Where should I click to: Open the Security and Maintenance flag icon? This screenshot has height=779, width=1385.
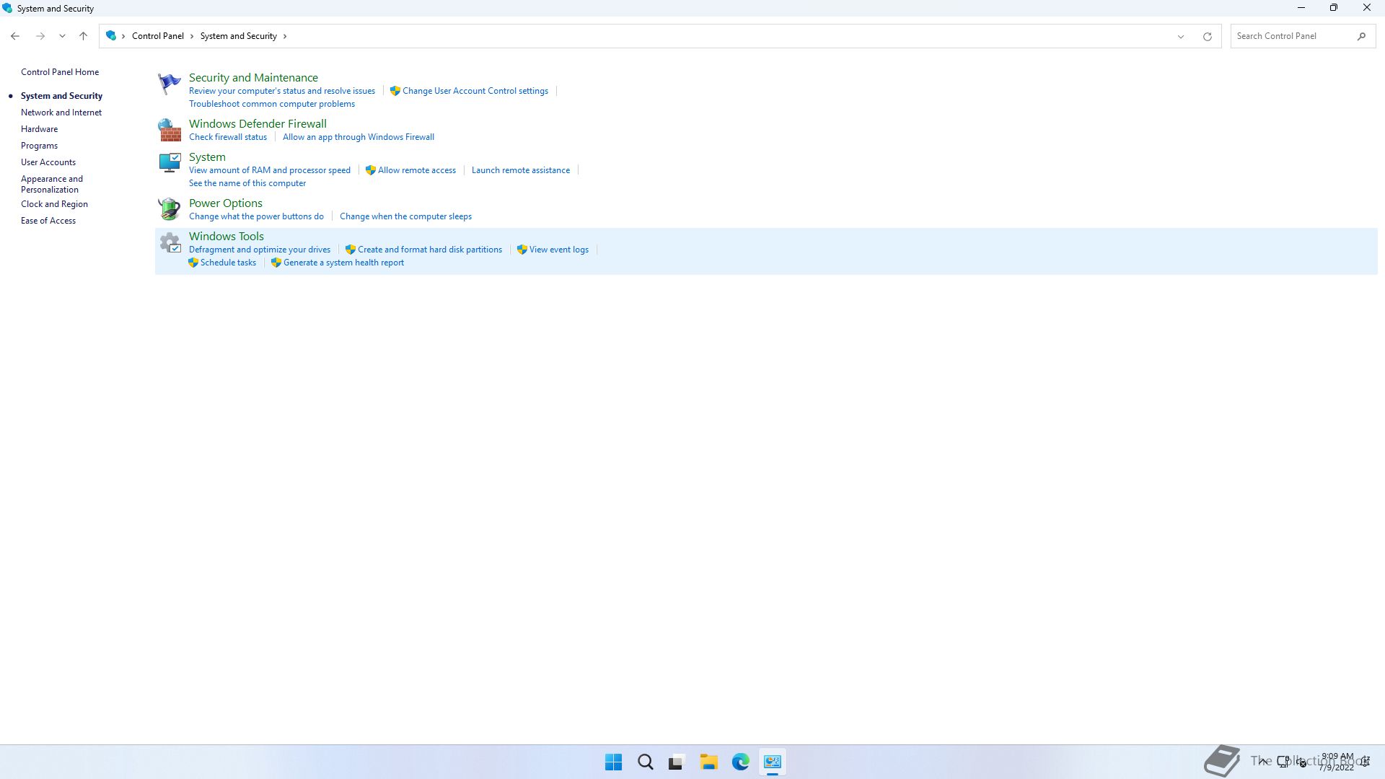pyautogui.click(x=169, y=84)
